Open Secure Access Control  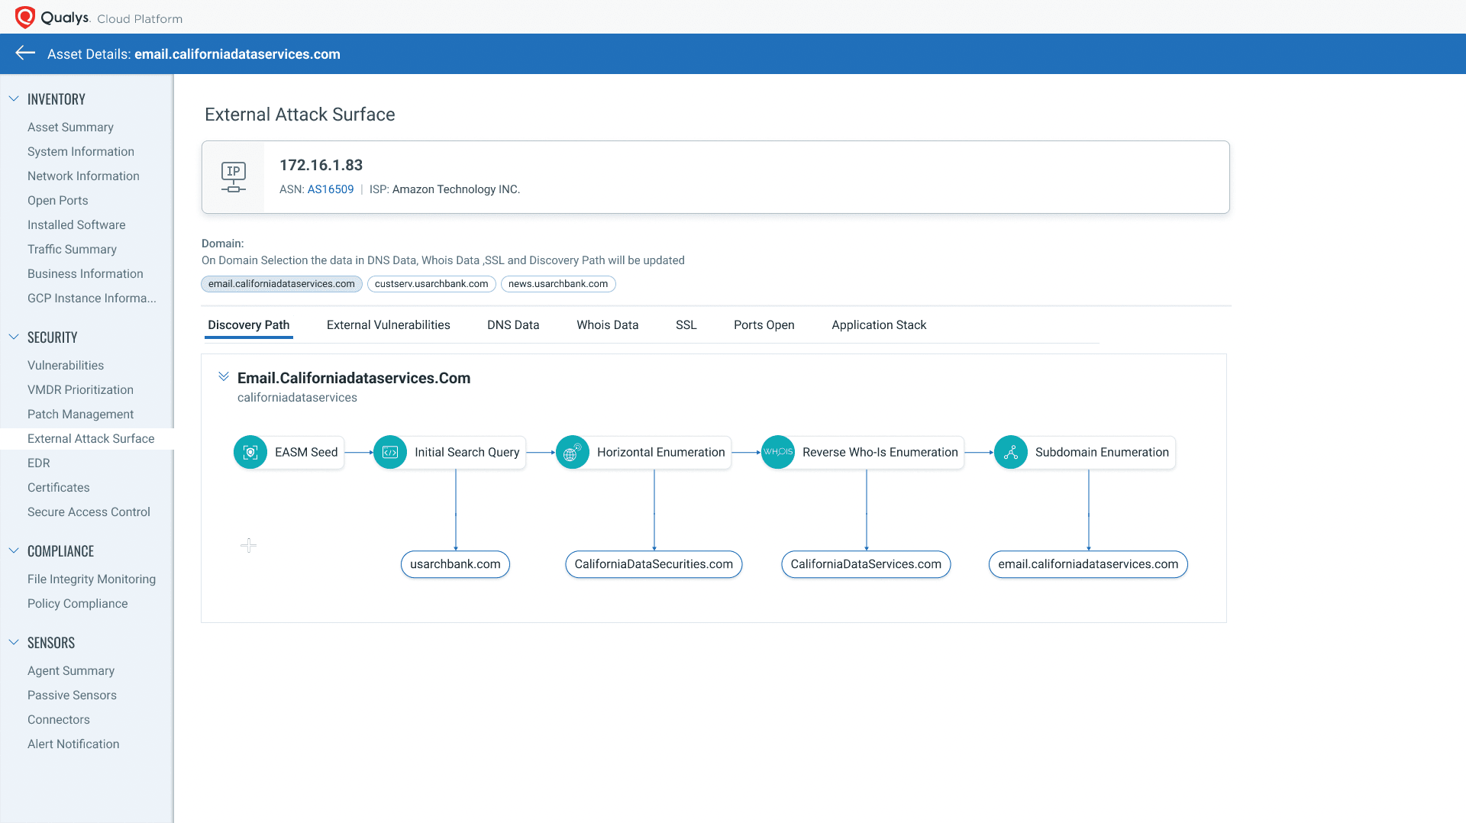click(89, 512)
